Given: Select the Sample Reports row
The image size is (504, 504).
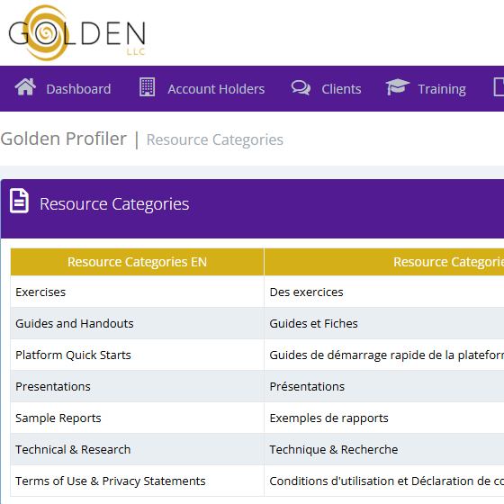Looking at the screenshot, I should pos(257,418).
